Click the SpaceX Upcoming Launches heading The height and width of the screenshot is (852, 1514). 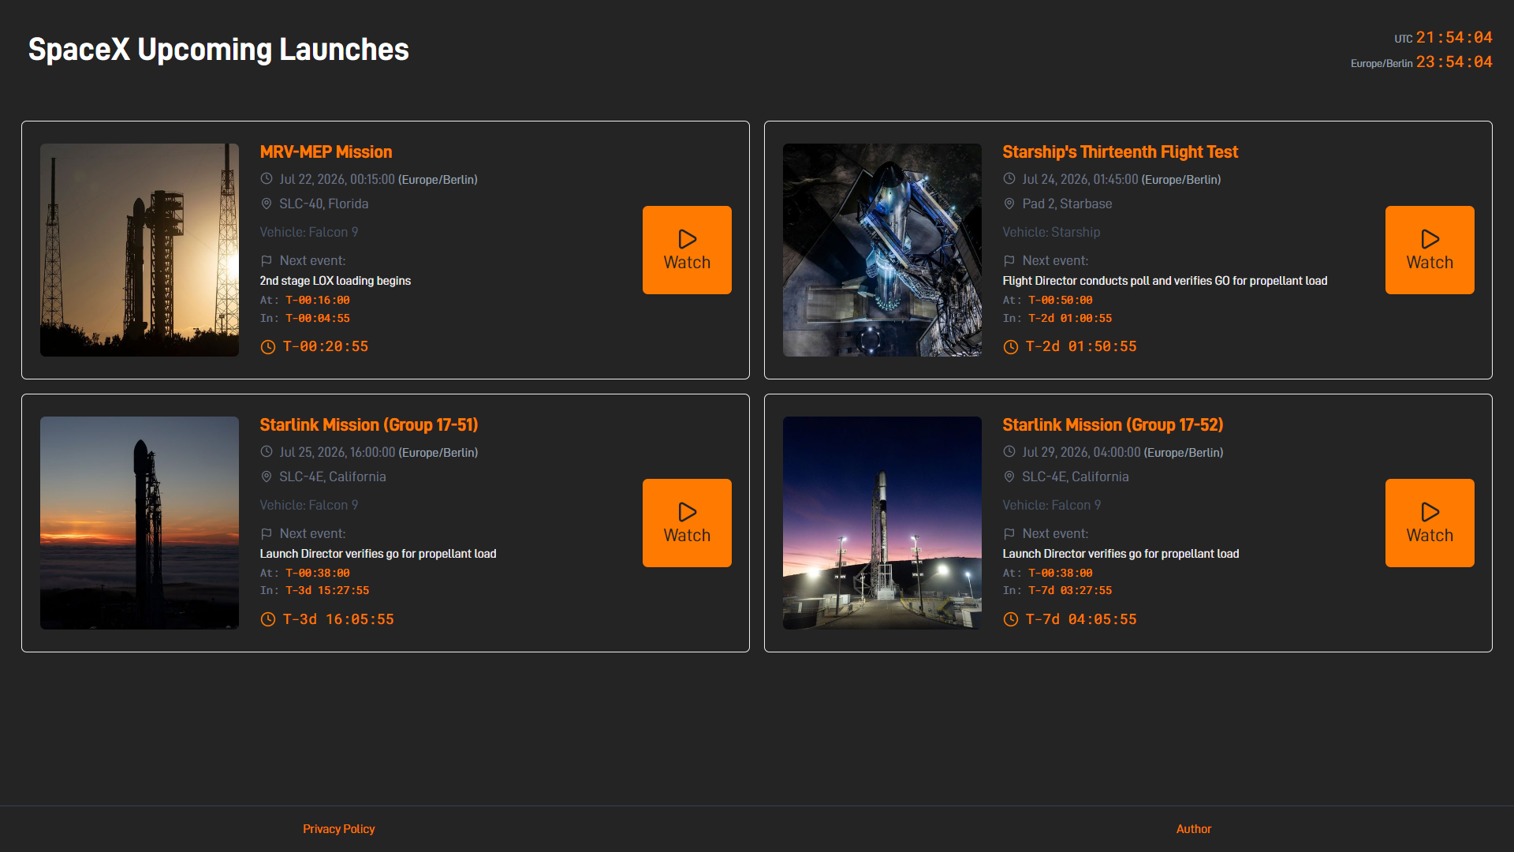(218, 50)
